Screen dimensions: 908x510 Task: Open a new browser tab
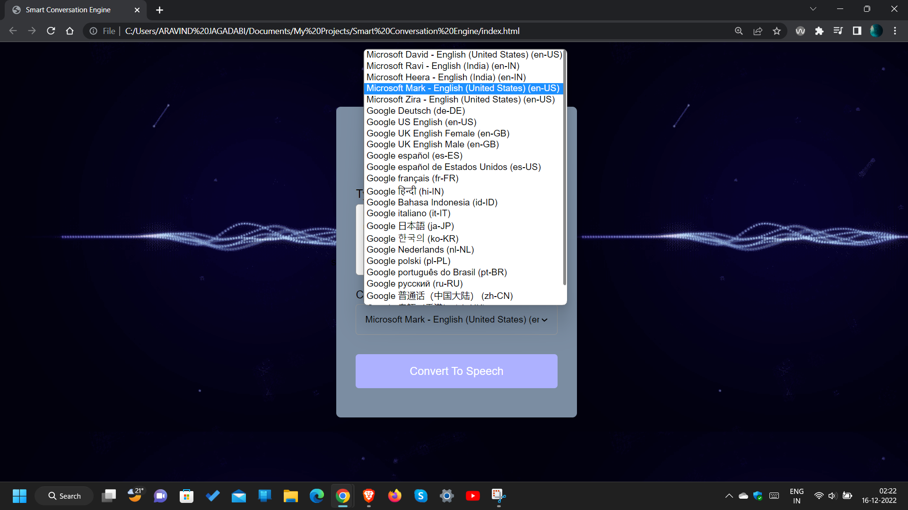[159, 10]
